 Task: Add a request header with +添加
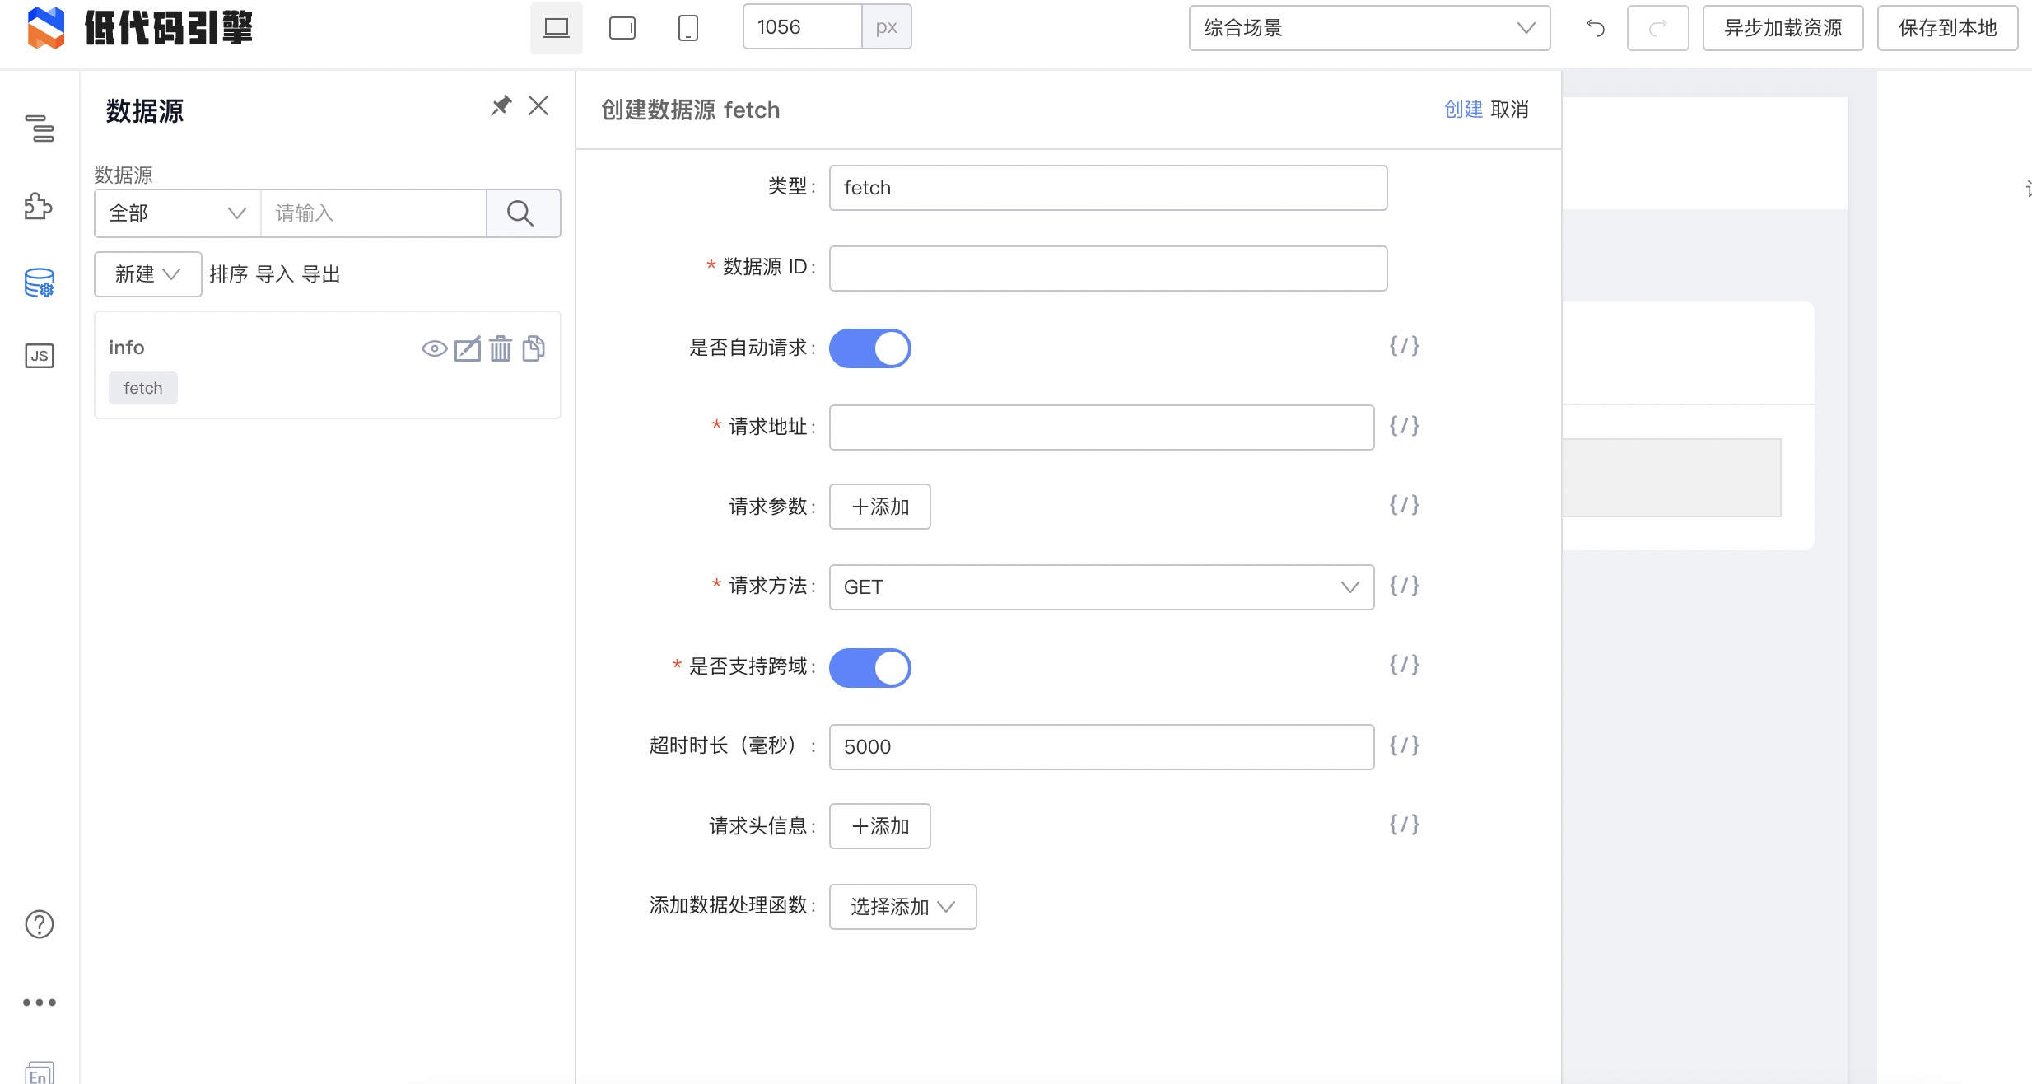tap(880, 826)
